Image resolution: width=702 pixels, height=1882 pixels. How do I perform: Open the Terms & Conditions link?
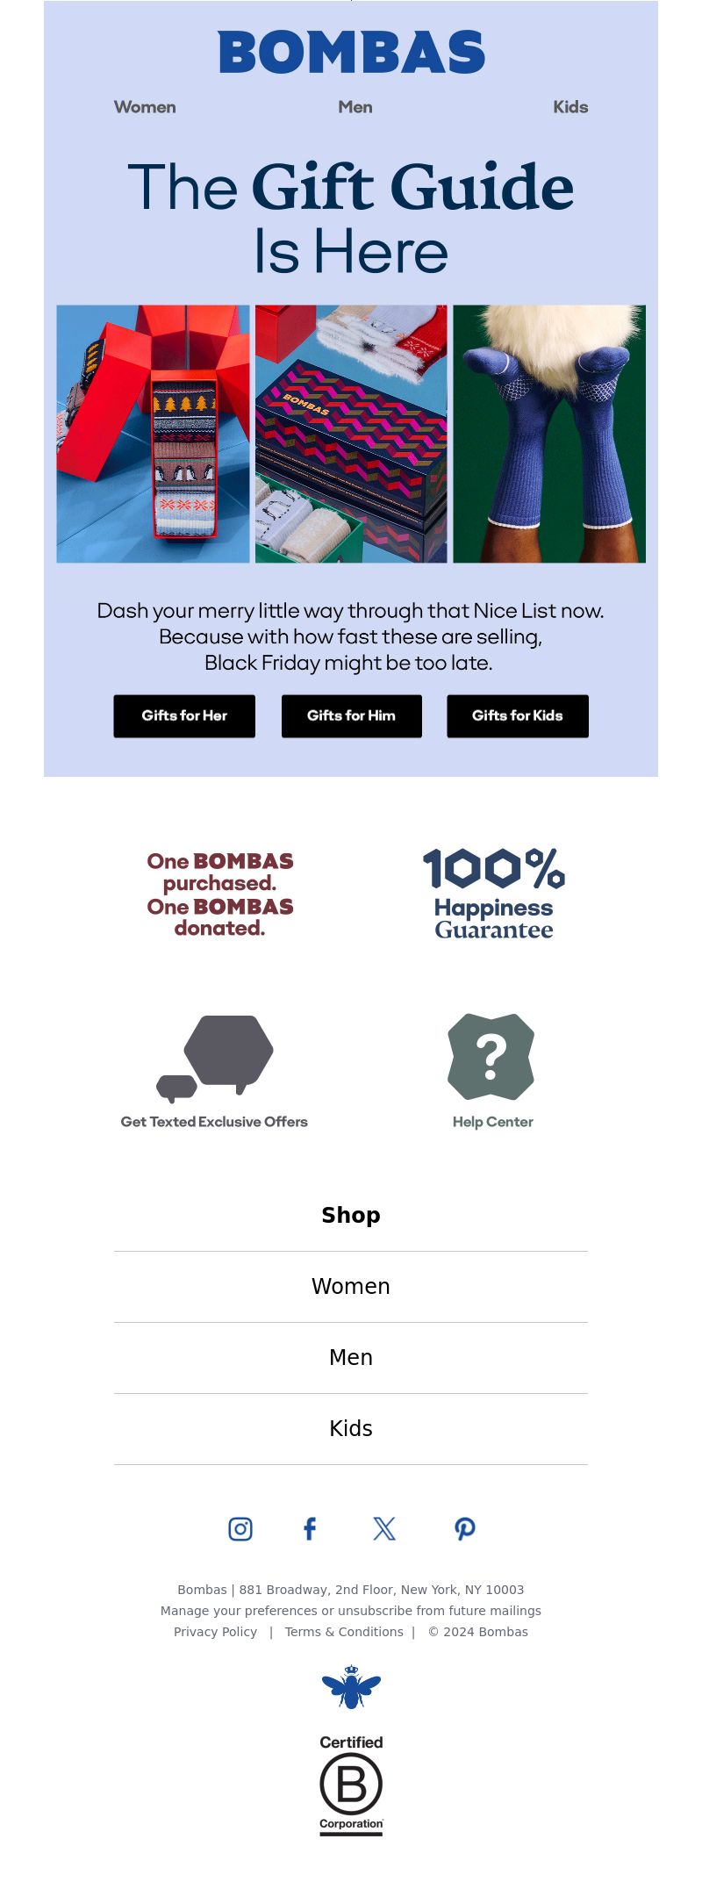(x=344, y=1632)
